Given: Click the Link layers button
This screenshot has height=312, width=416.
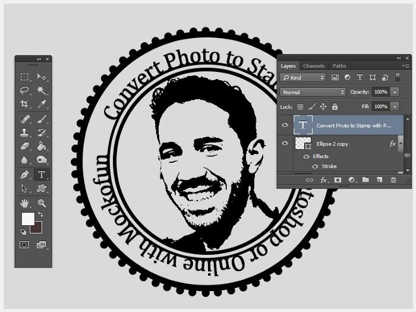Looking at the screenshot, I should 309,180.
